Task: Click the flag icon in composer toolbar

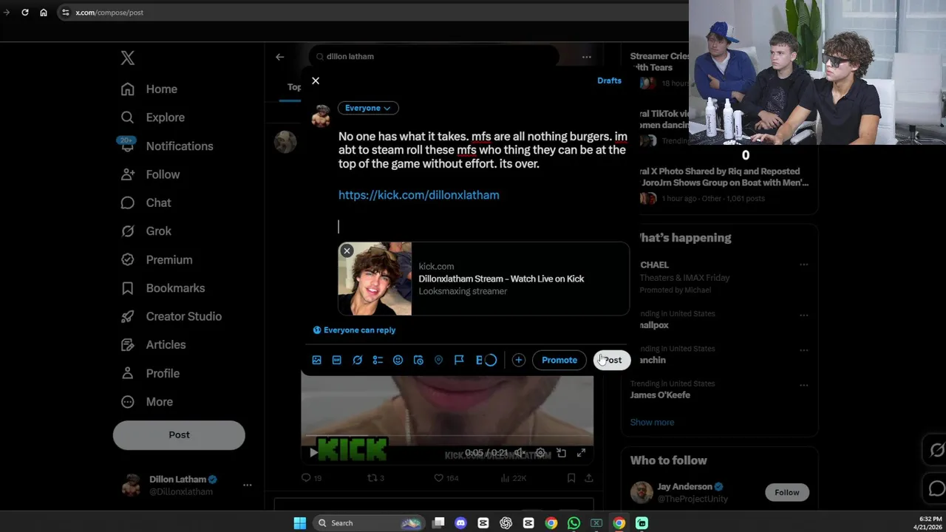Action: (x=459, y=360)
